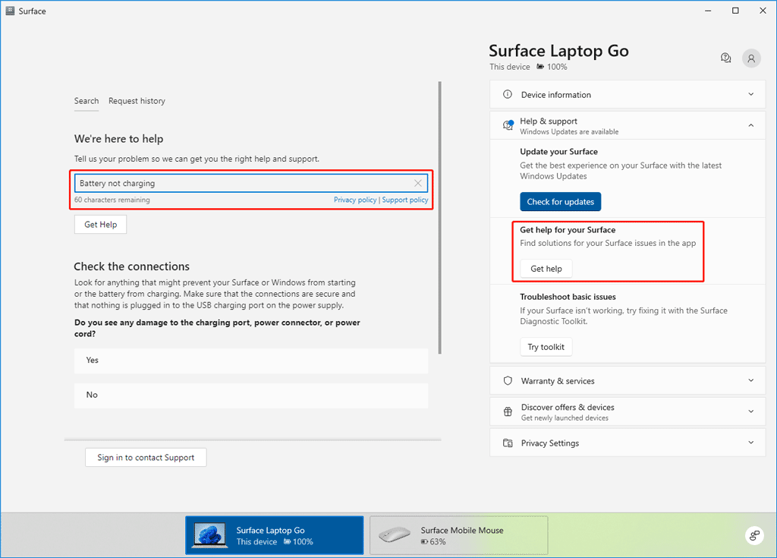Viewport: 777px width, 558px height.
Task: Click the Surface app icon in title bar
Action: pos(10,11)
